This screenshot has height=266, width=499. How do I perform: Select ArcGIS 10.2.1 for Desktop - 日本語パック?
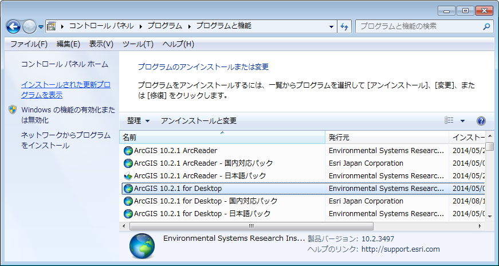304,213
